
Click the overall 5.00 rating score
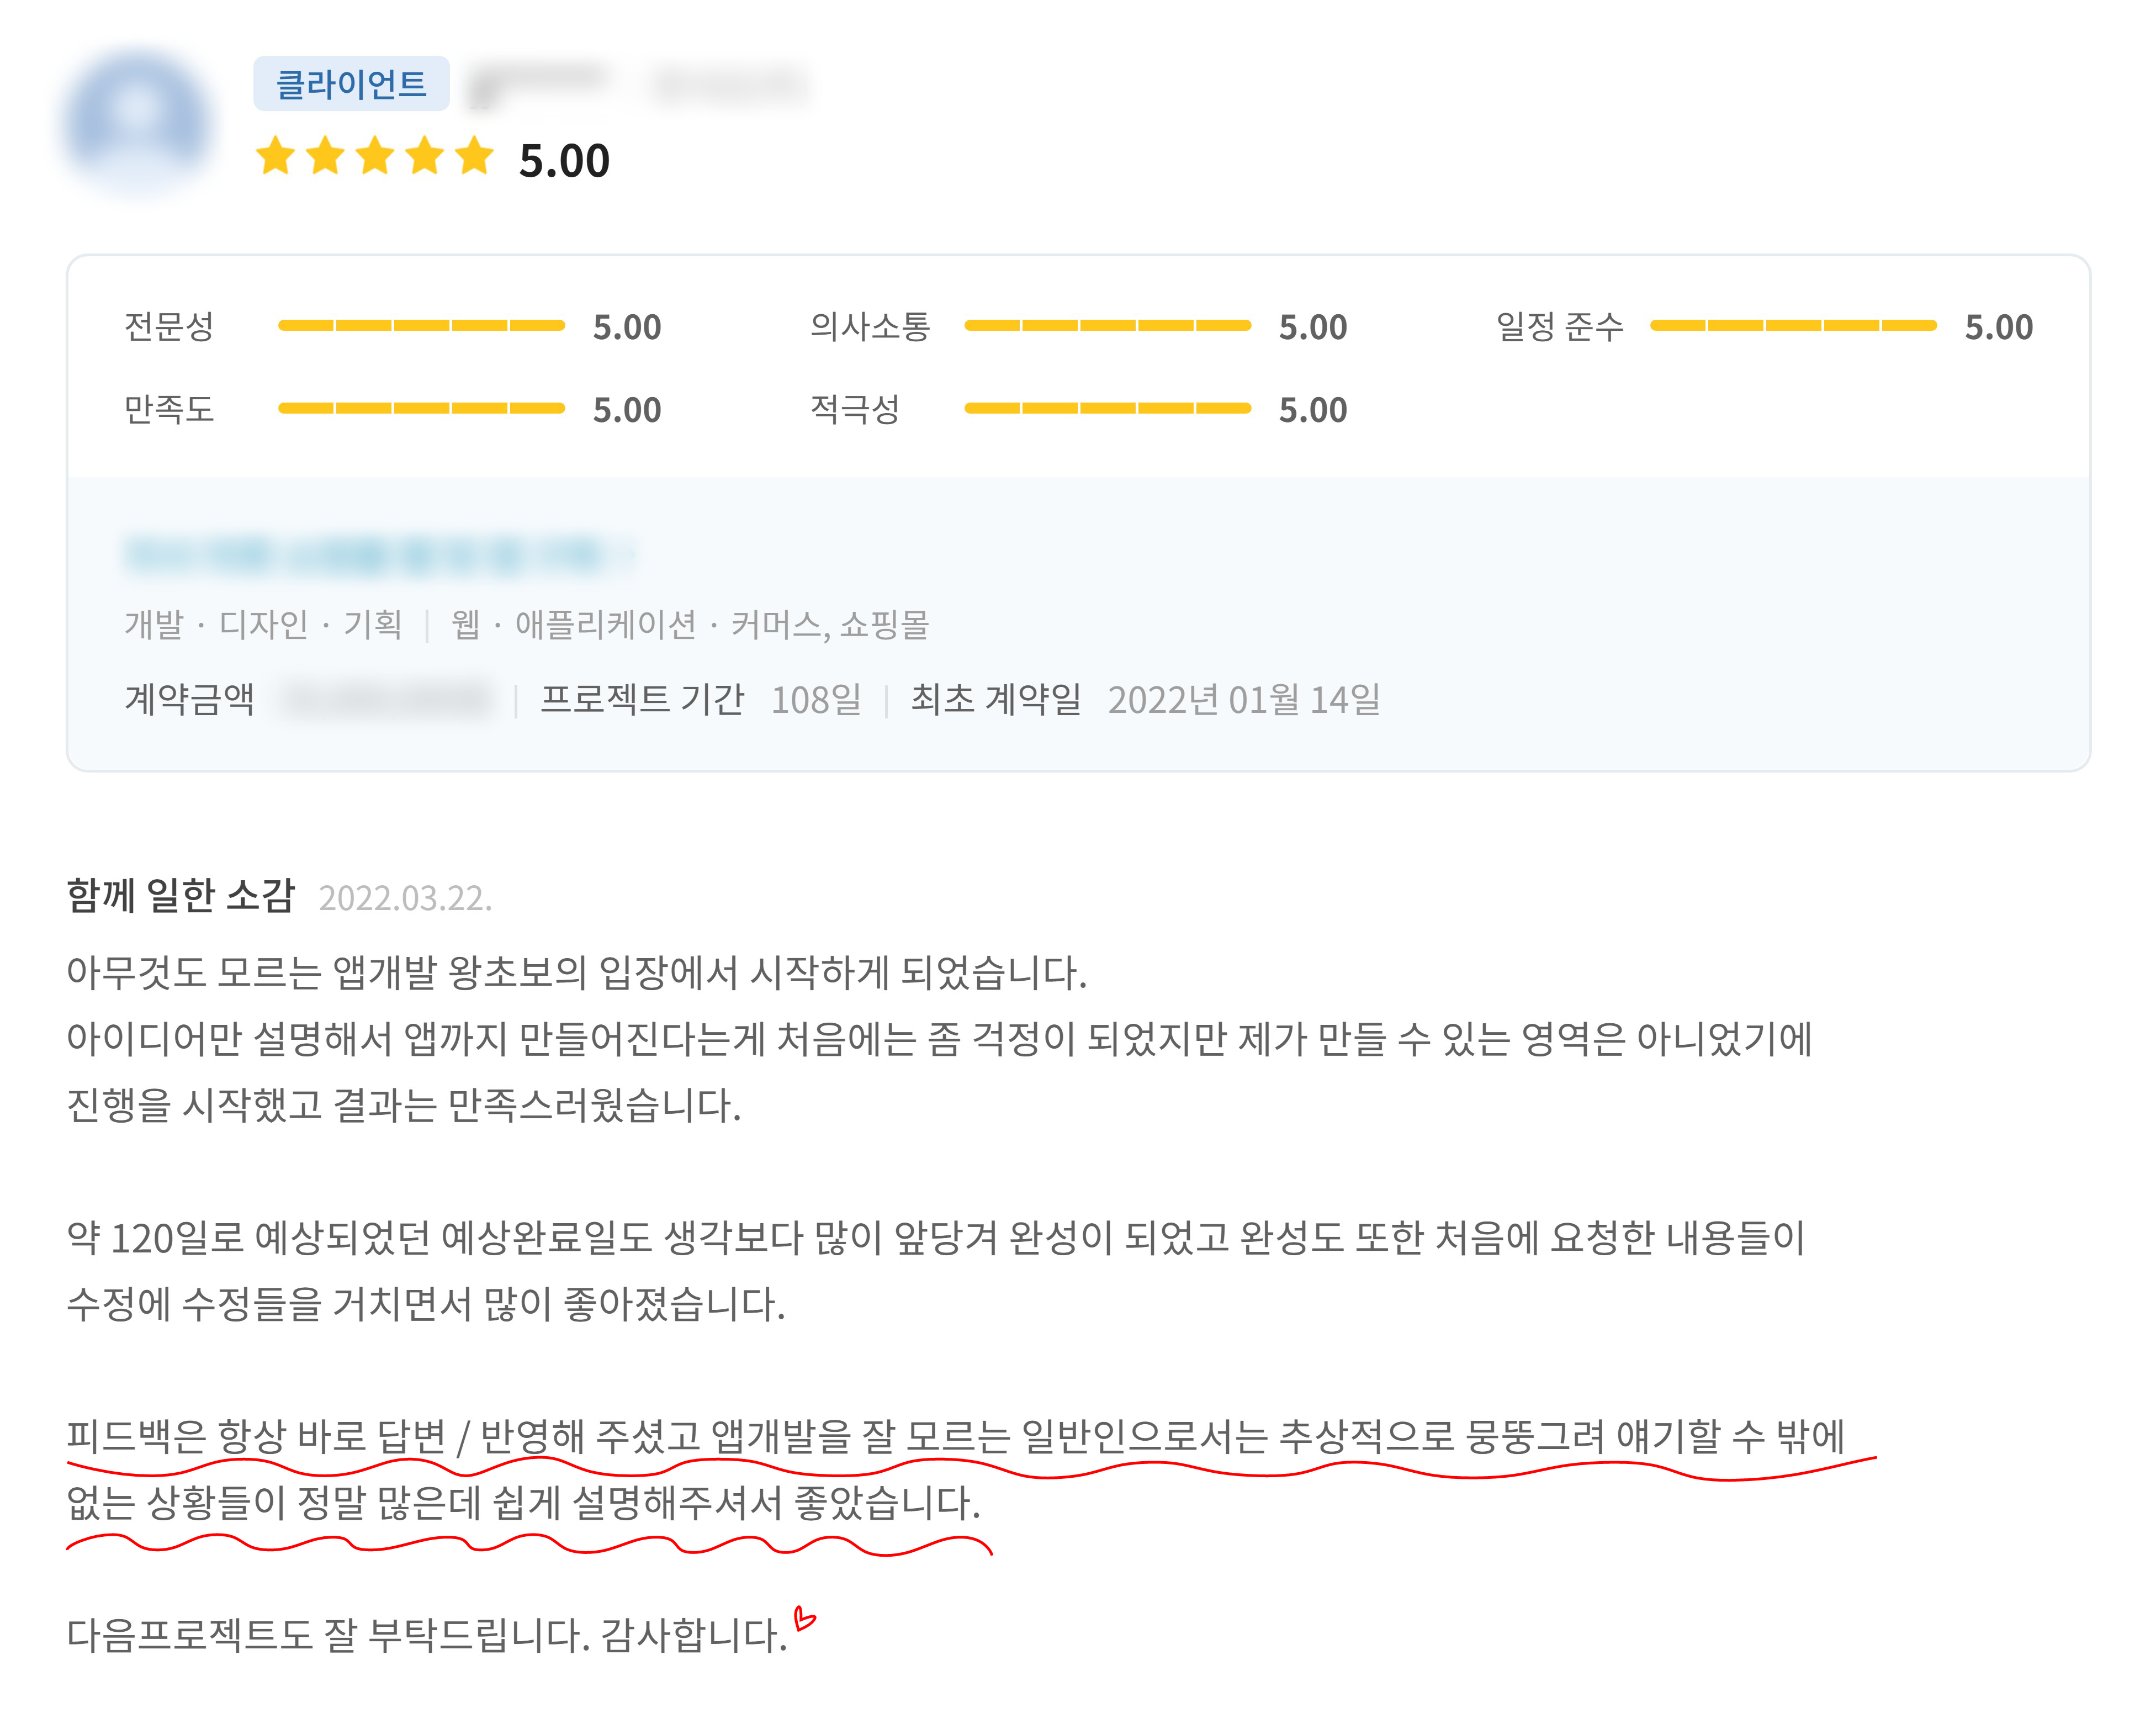564,161
